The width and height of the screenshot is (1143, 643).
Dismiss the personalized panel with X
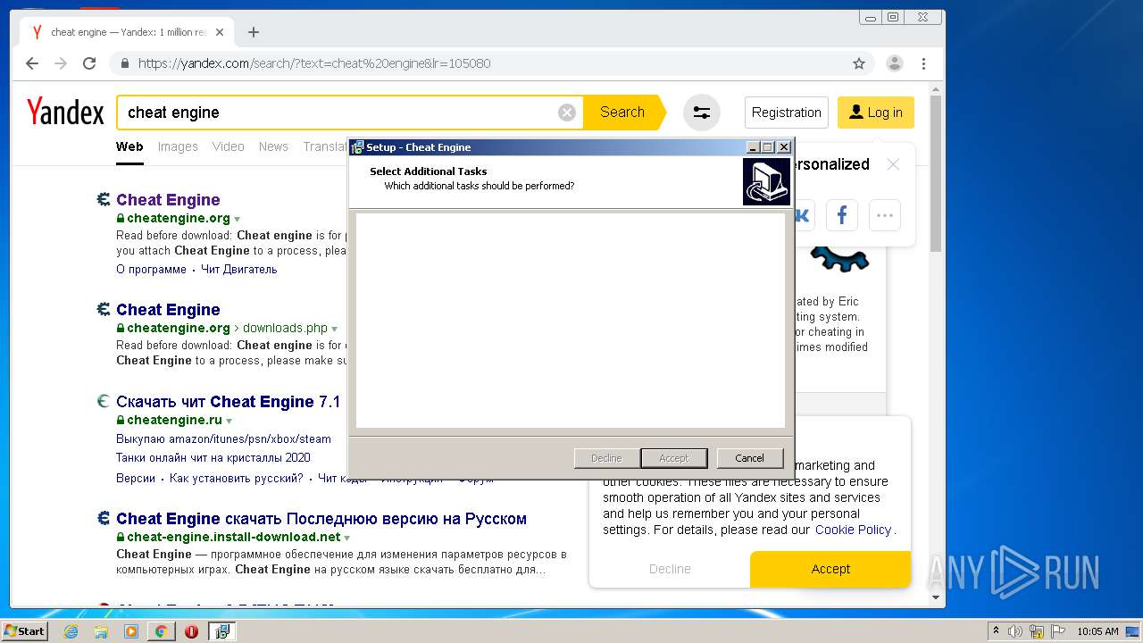[x=893, y=164]
